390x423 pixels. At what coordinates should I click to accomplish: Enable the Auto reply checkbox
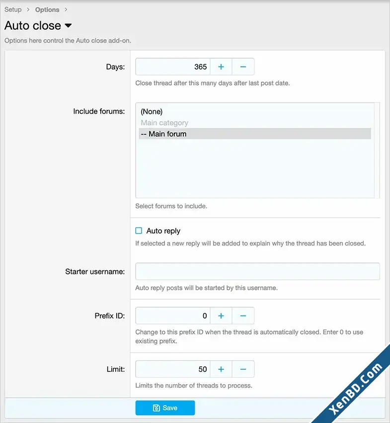tap(139, 231)
